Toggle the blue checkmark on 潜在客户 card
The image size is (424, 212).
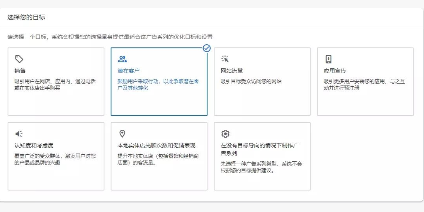point(207,48)
